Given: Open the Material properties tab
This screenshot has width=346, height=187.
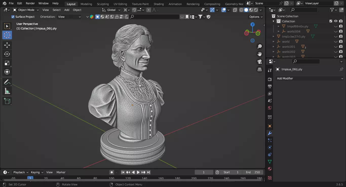Looking at the screenshot, I should pyautogui.click(x=270, y=169).
